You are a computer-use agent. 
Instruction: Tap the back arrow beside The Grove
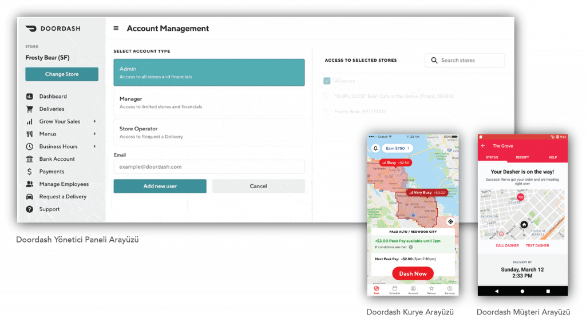pyautogui.click(x=484, y=146)
